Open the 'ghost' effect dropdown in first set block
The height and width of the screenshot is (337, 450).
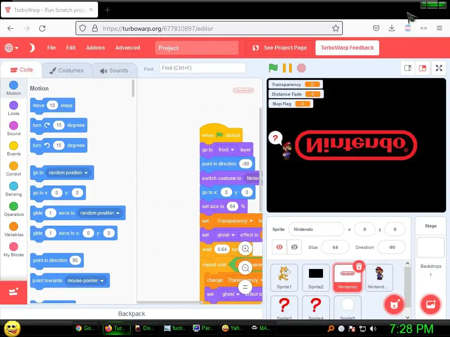(x=226, y=235)
